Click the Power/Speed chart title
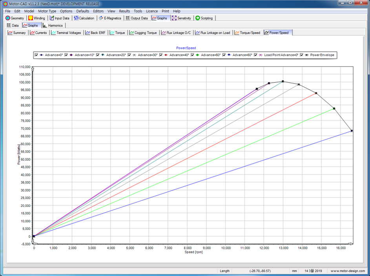The width and height of the screenshot is (370, 276). point(186,48)
